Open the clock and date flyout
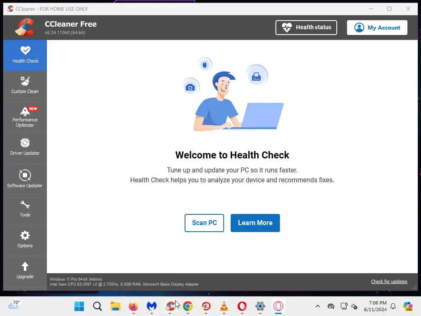This screenshot has width=421, height=316. click(375, 306)
